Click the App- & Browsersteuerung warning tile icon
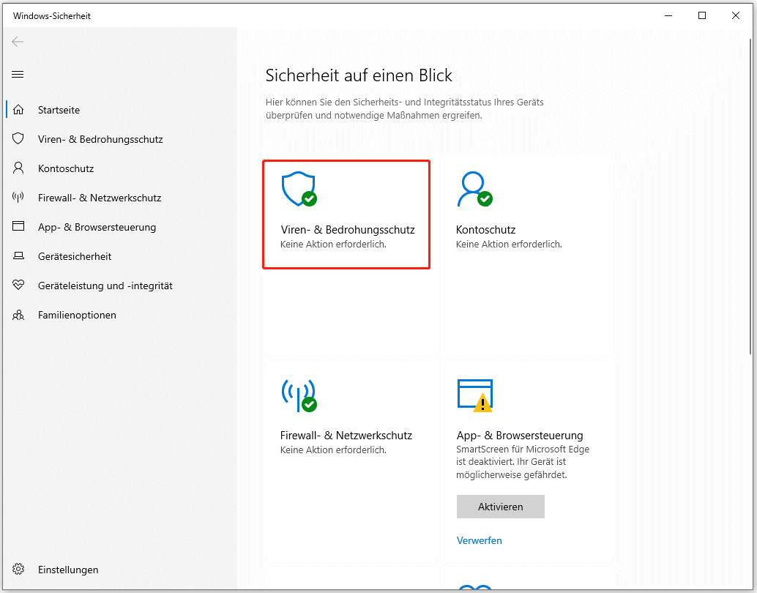Screen dimensions: 757x593 point(474,395)
